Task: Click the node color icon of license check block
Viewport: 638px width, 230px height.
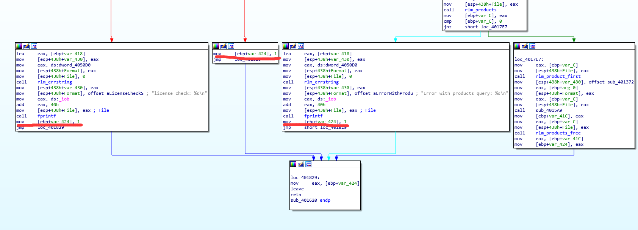Action: [19, 46]
